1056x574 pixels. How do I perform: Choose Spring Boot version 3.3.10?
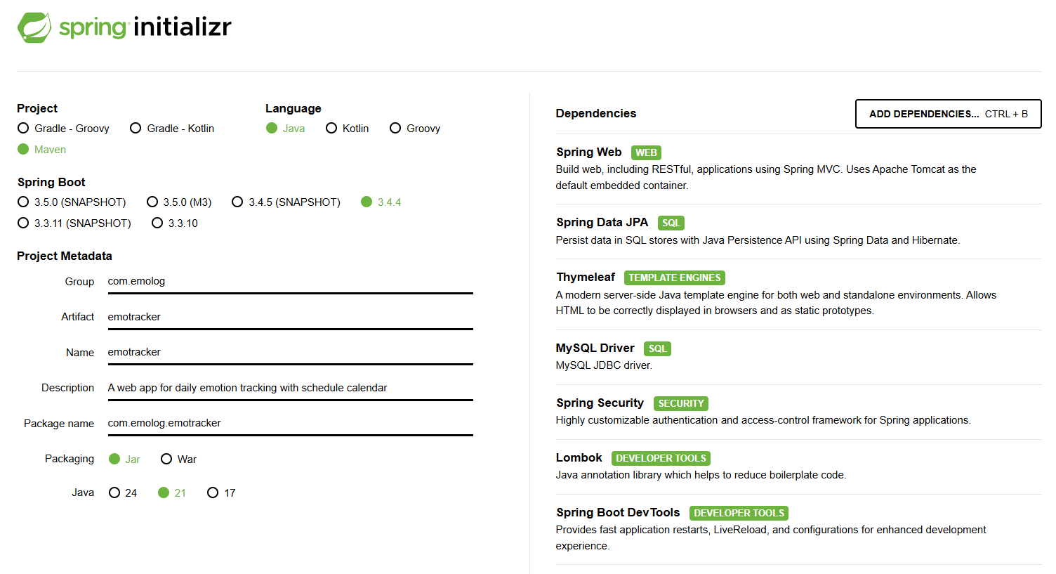click(x=175, y=223)
